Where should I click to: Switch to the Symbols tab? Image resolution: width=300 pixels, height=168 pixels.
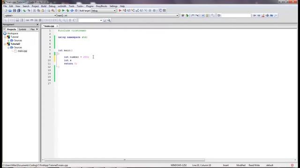pos(22,29)
